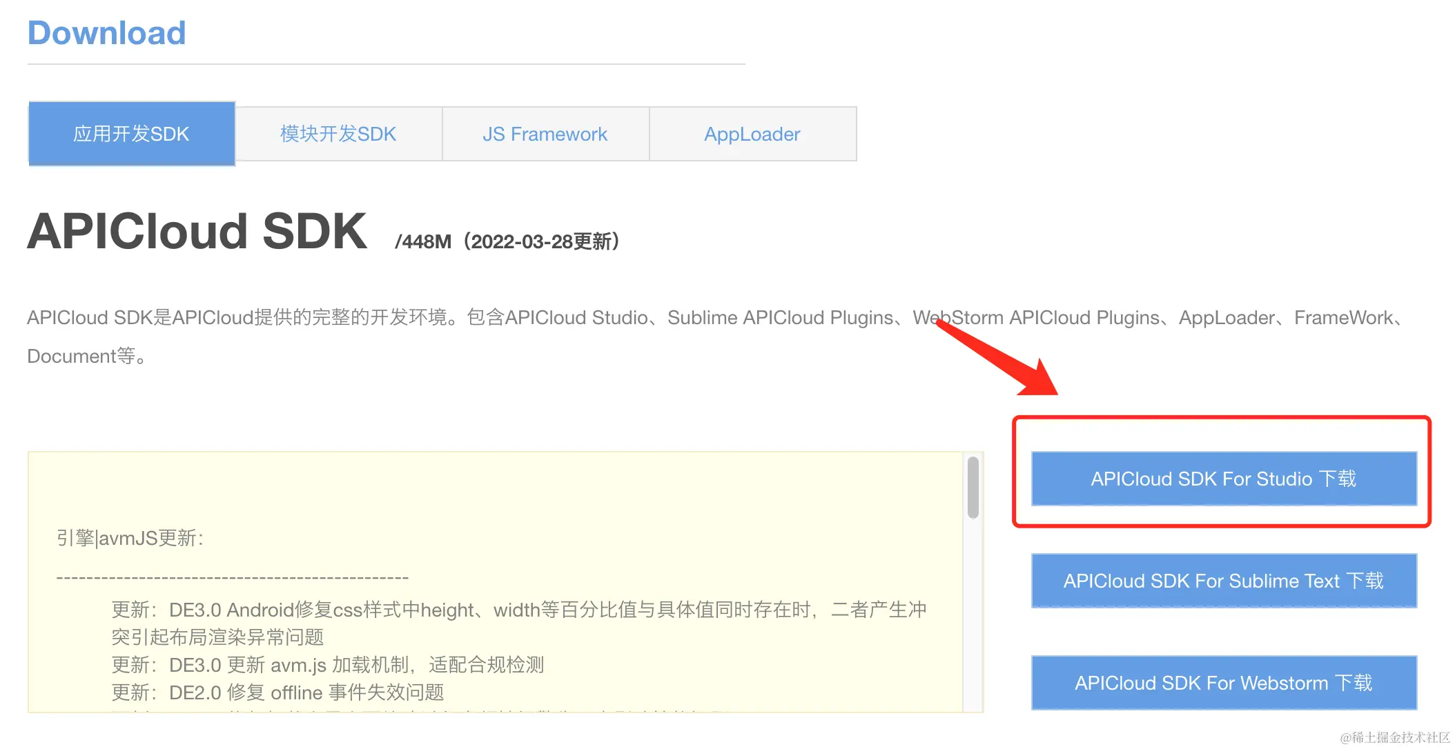Click the blue Download heading
This screenshot has height=749, width=1455.
click(107, 33)
